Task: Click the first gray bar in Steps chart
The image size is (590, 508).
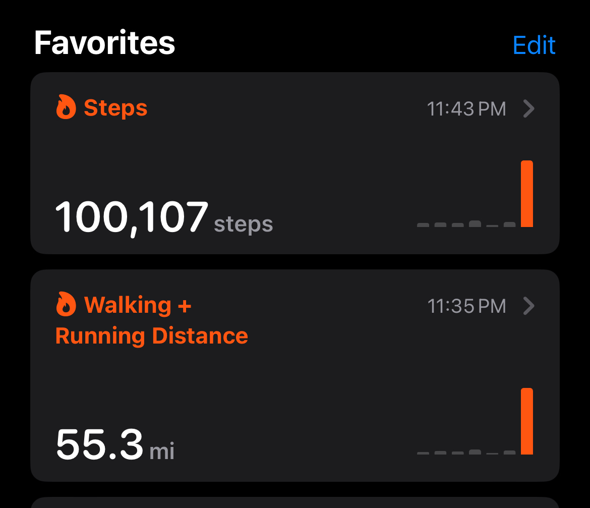Action: tap(423, 225)
